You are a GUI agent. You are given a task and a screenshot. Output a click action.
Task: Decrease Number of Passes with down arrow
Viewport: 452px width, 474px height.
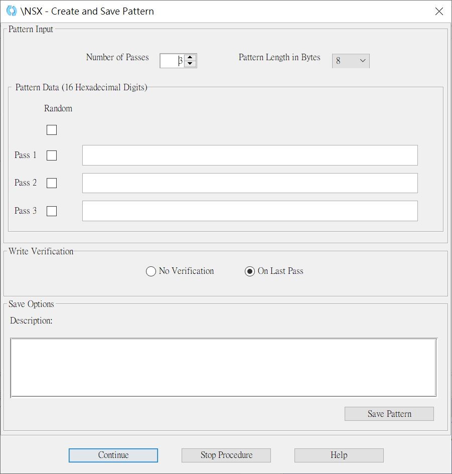click(190, 64)
